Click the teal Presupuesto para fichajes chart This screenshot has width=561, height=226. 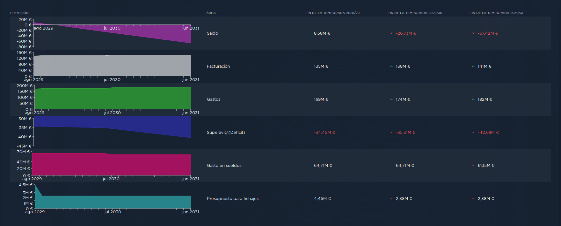point(113,197)
